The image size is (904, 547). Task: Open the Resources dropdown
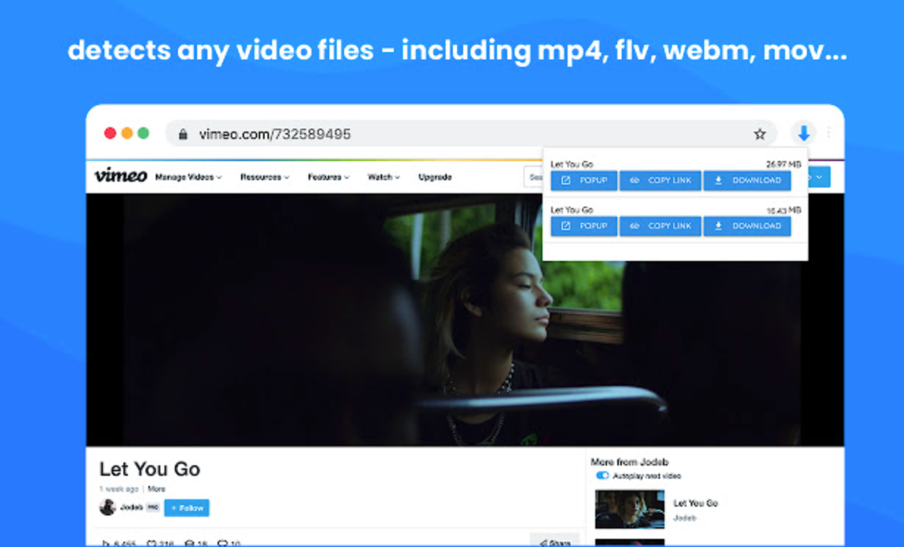(x=265, y=177)
